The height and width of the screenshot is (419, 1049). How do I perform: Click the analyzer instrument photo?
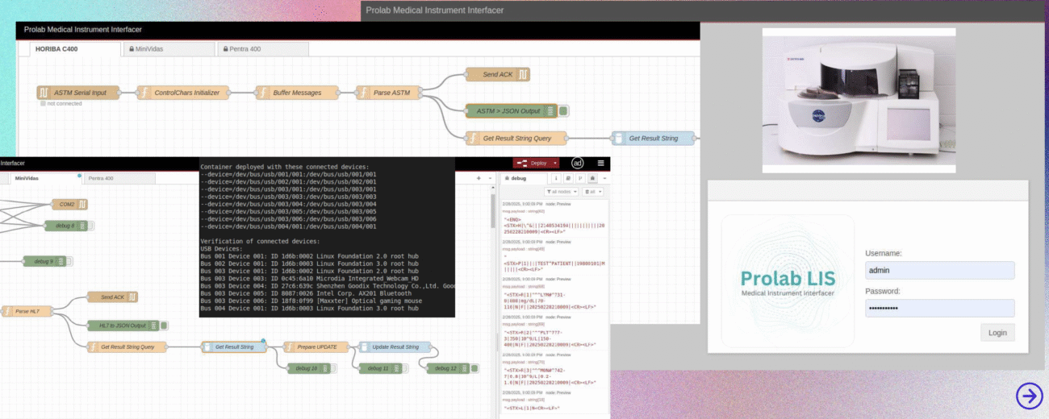tap(859, 100)
